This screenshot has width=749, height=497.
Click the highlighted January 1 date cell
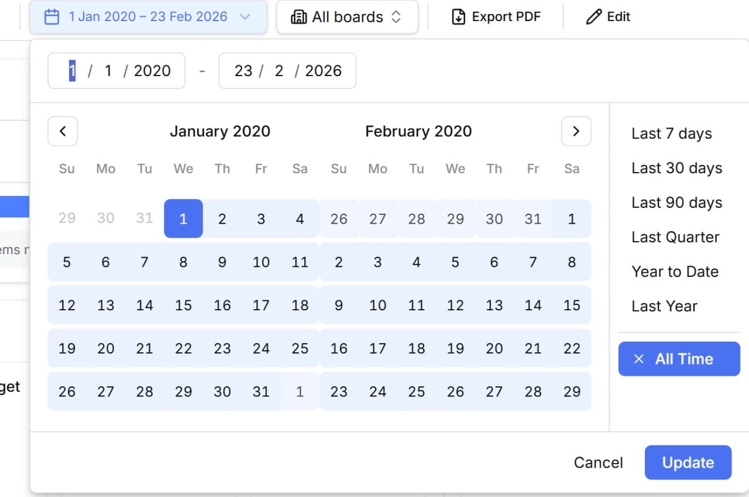tap(183, 218)
